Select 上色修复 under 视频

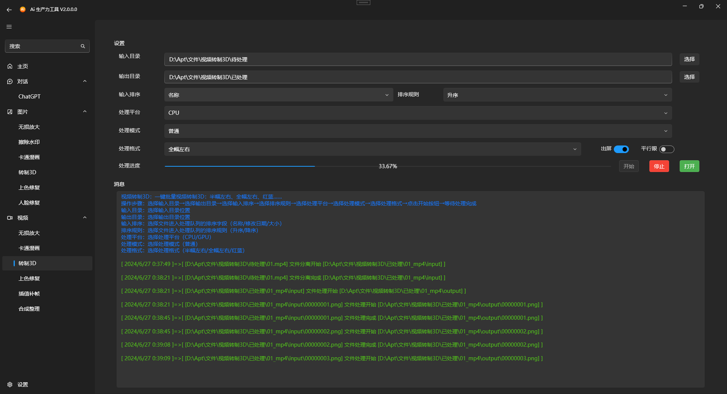[x=47, y=278]
